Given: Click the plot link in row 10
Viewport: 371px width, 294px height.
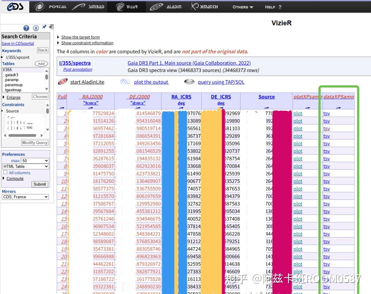Looking at the screenshot, I should [x=298, y=181].
